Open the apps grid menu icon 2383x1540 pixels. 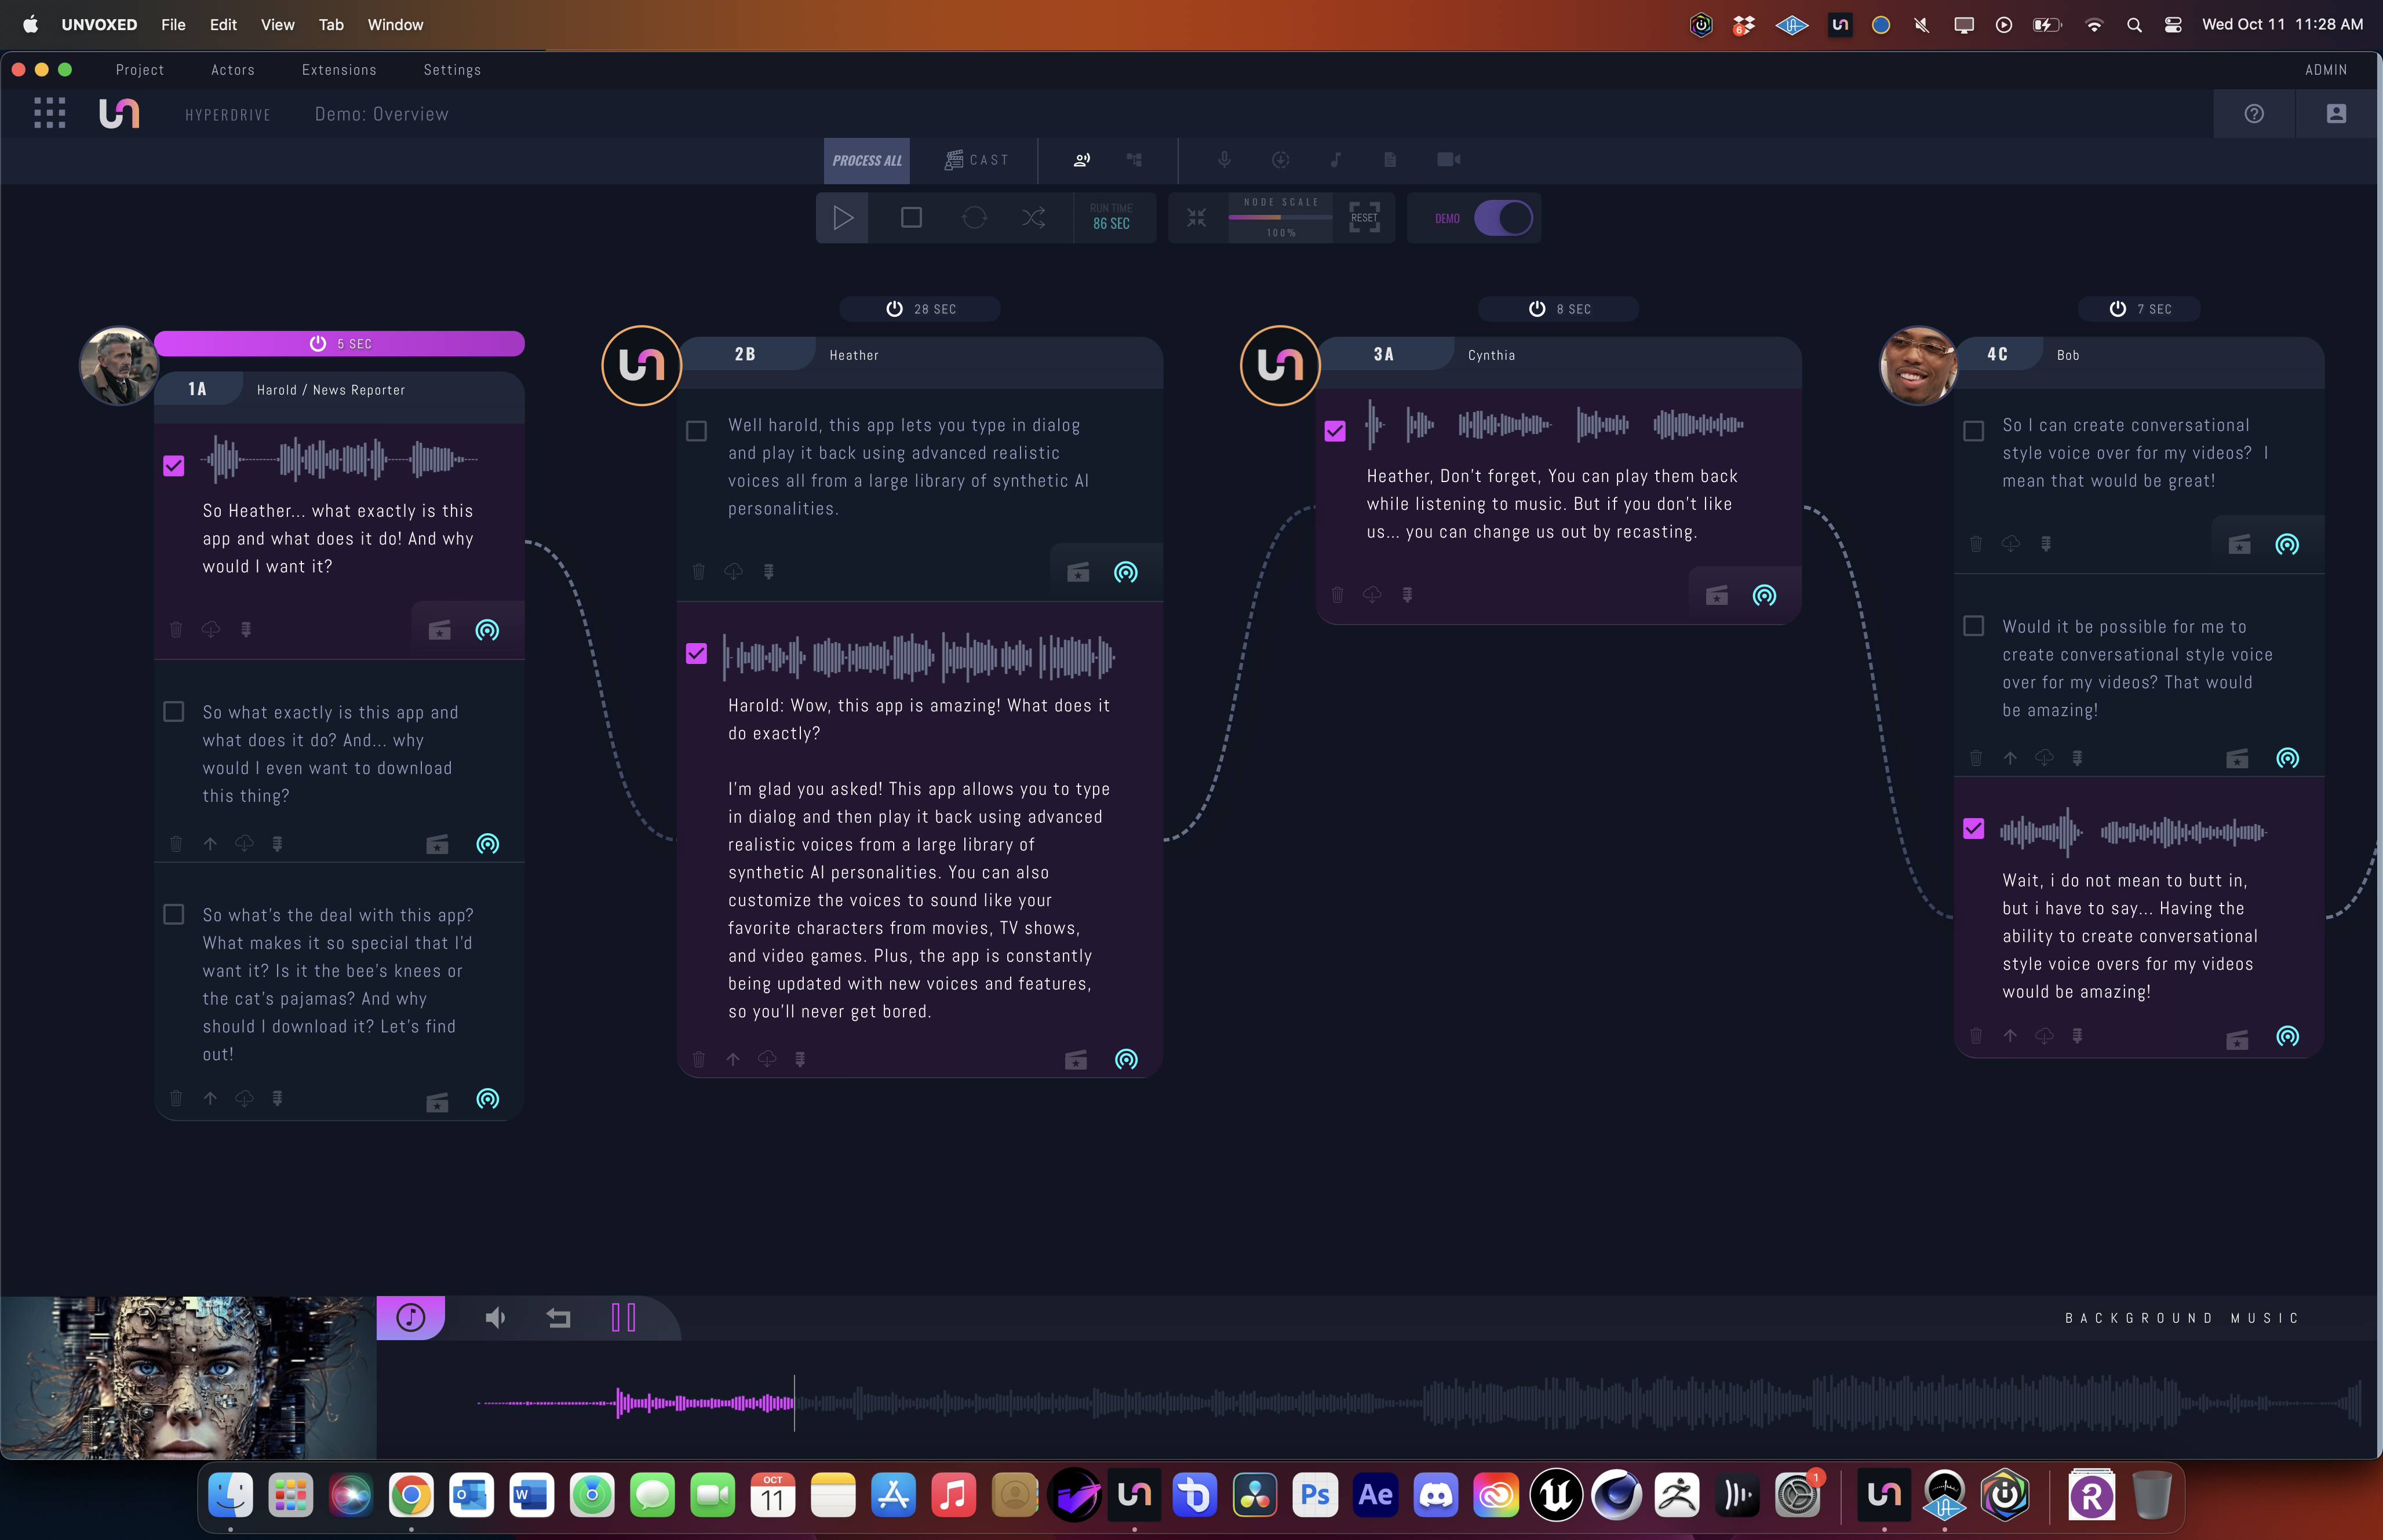(x=49, y=113)
